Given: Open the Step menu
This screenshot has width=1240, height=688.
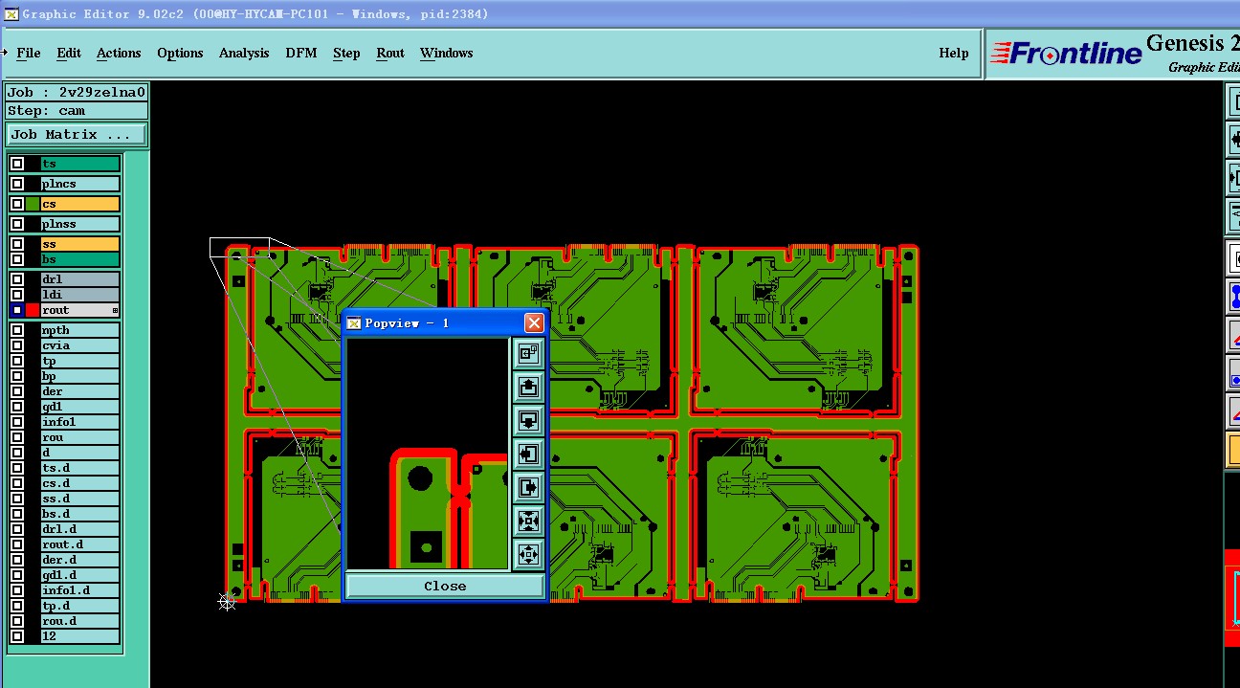Looking at the screenshot, I should click(x=346, y=53).
